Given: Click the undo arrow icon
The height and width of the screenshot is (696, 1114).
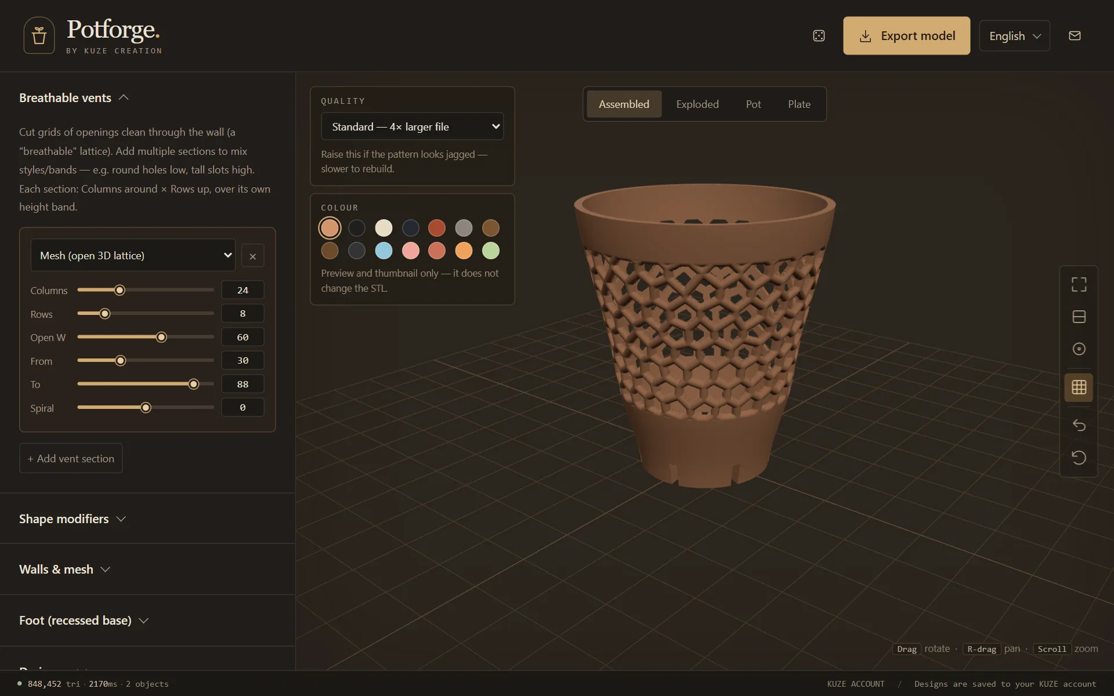Looking at the screenshot, I should coord(1079,425).
